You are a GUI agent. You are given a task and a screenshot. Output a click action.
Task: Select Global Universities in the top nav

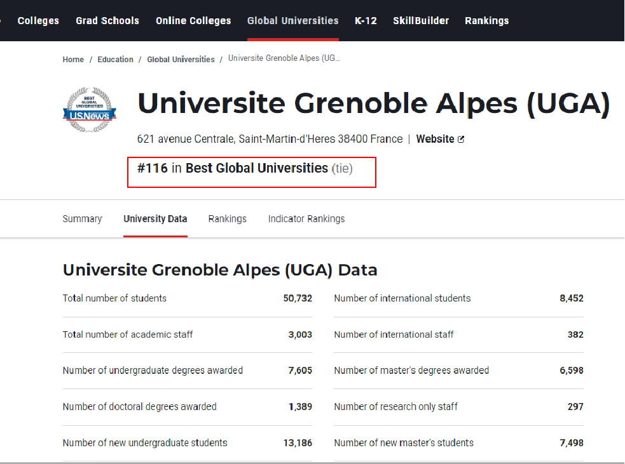click(x=293, y=21)
